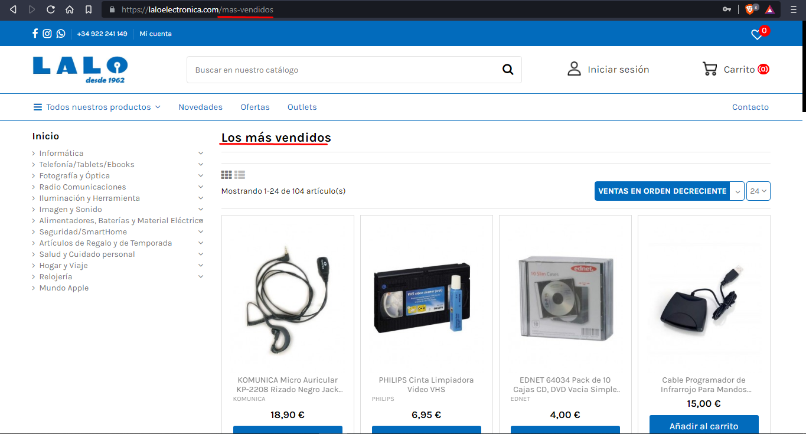Open the wishlist heart icon

pos(757,35)
